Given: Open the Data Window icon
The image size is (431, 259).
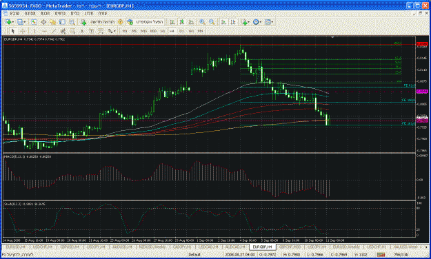Looking at the screenshot, I should click(43, 22).
